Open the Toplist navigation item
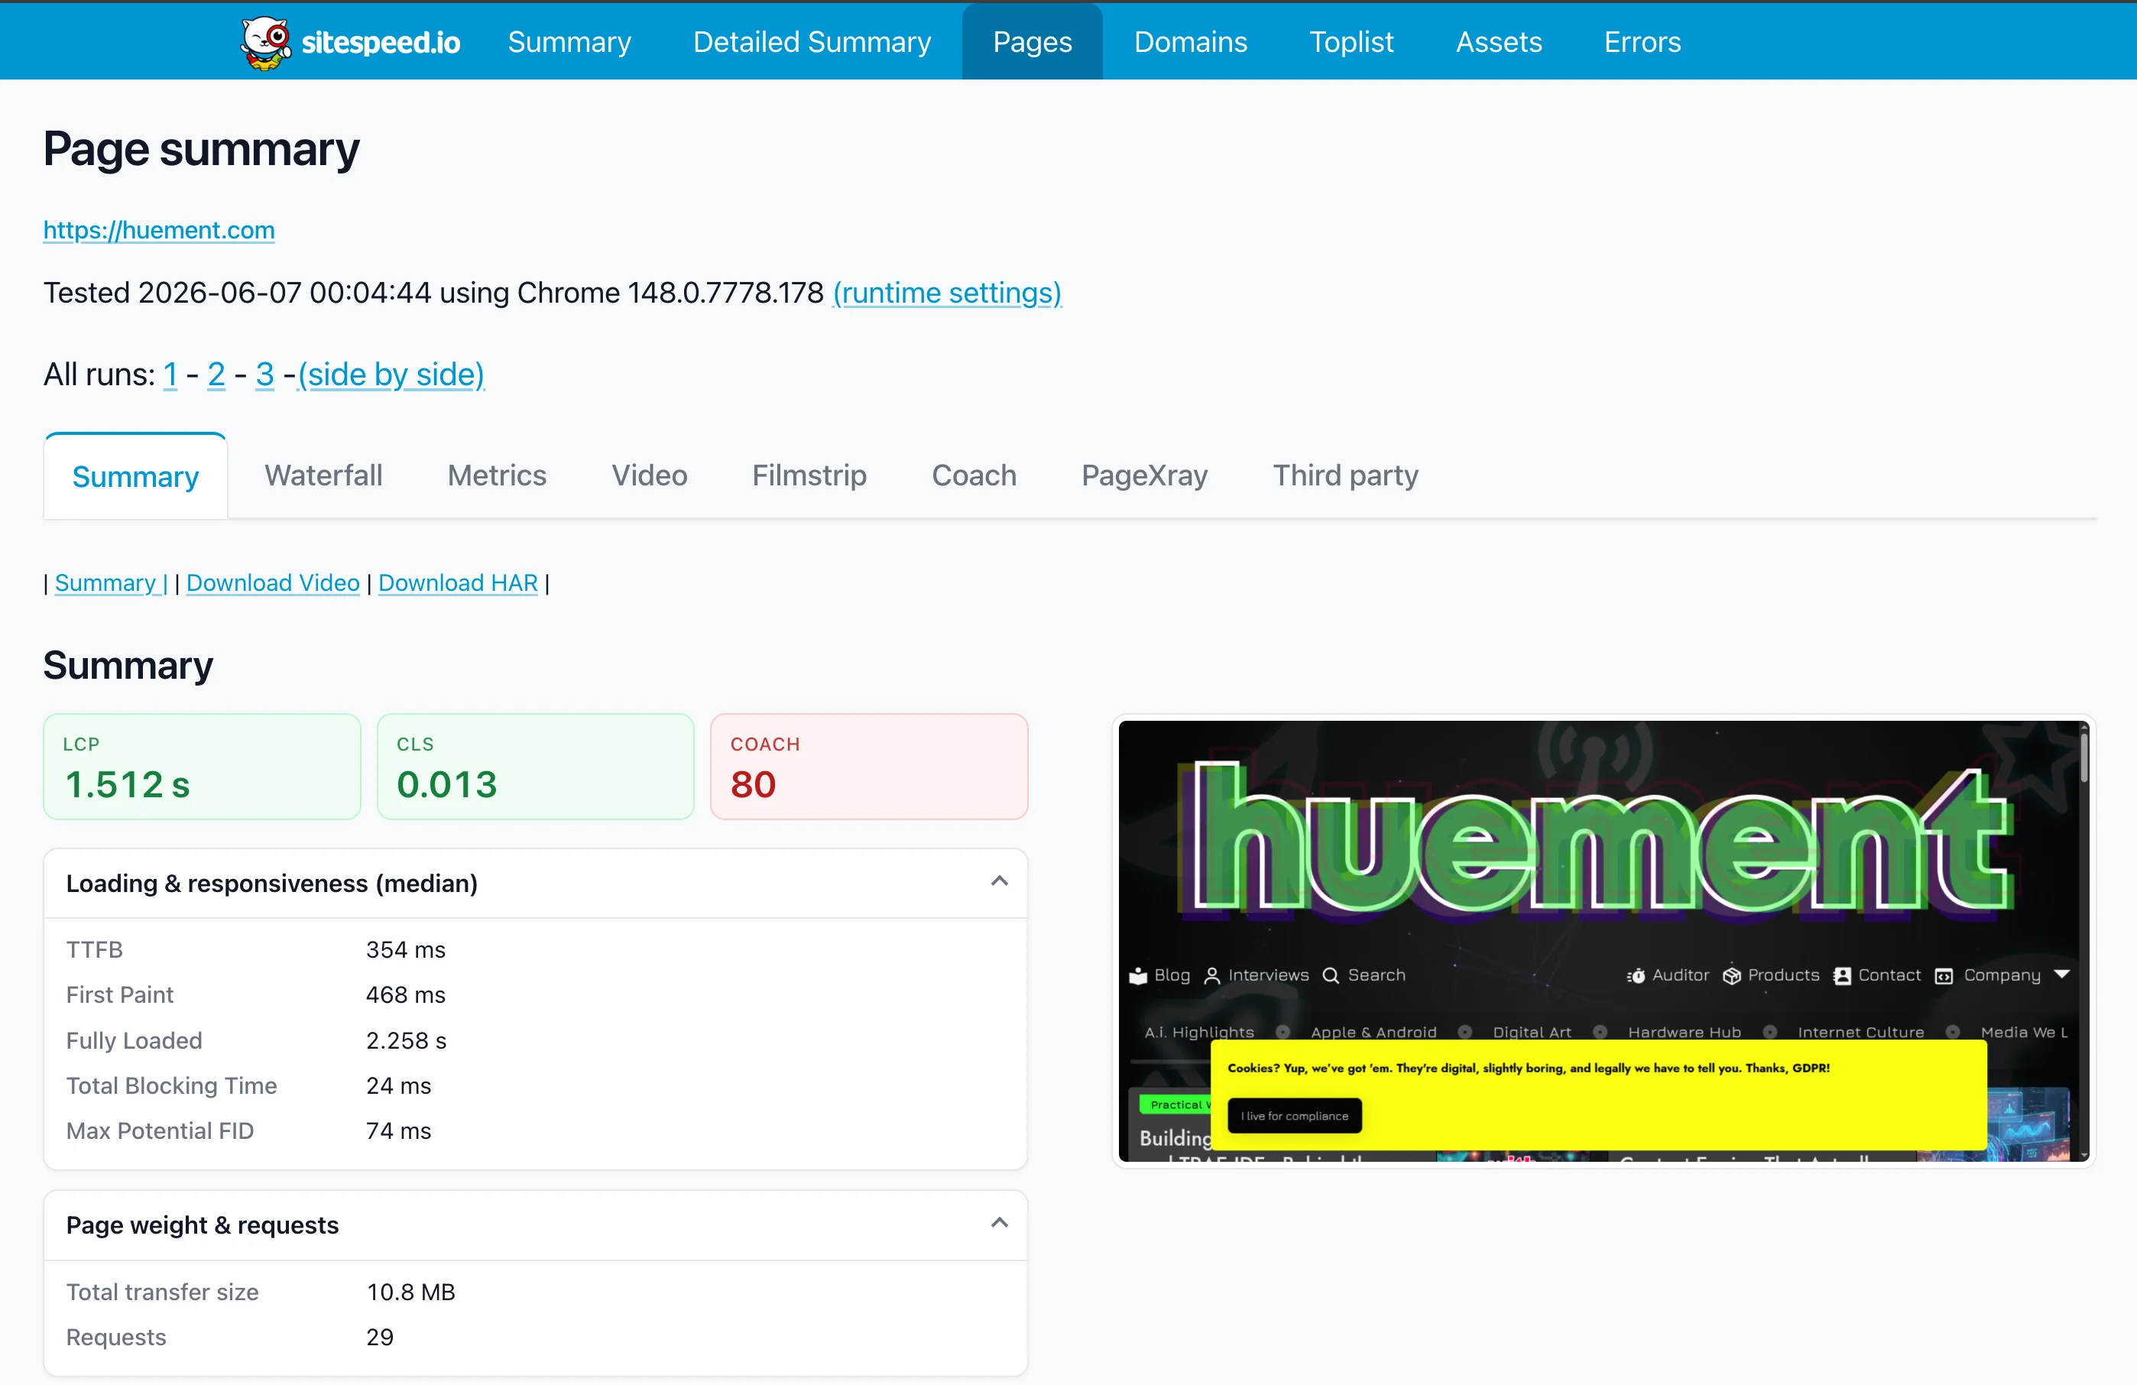This screenshot has height=1385, width=2137. click(x=1351, y=42)
